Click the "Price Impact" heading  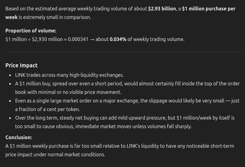(21, 65)
